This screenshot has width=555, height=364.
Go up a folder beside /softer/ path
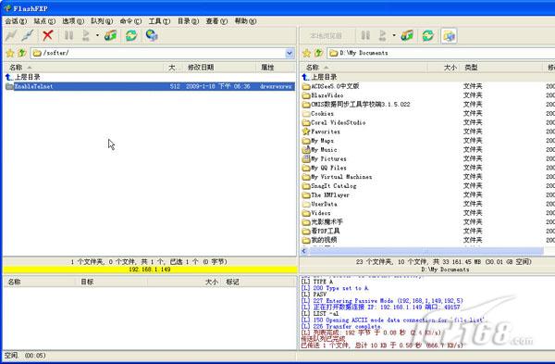click(x=22, y=53)
